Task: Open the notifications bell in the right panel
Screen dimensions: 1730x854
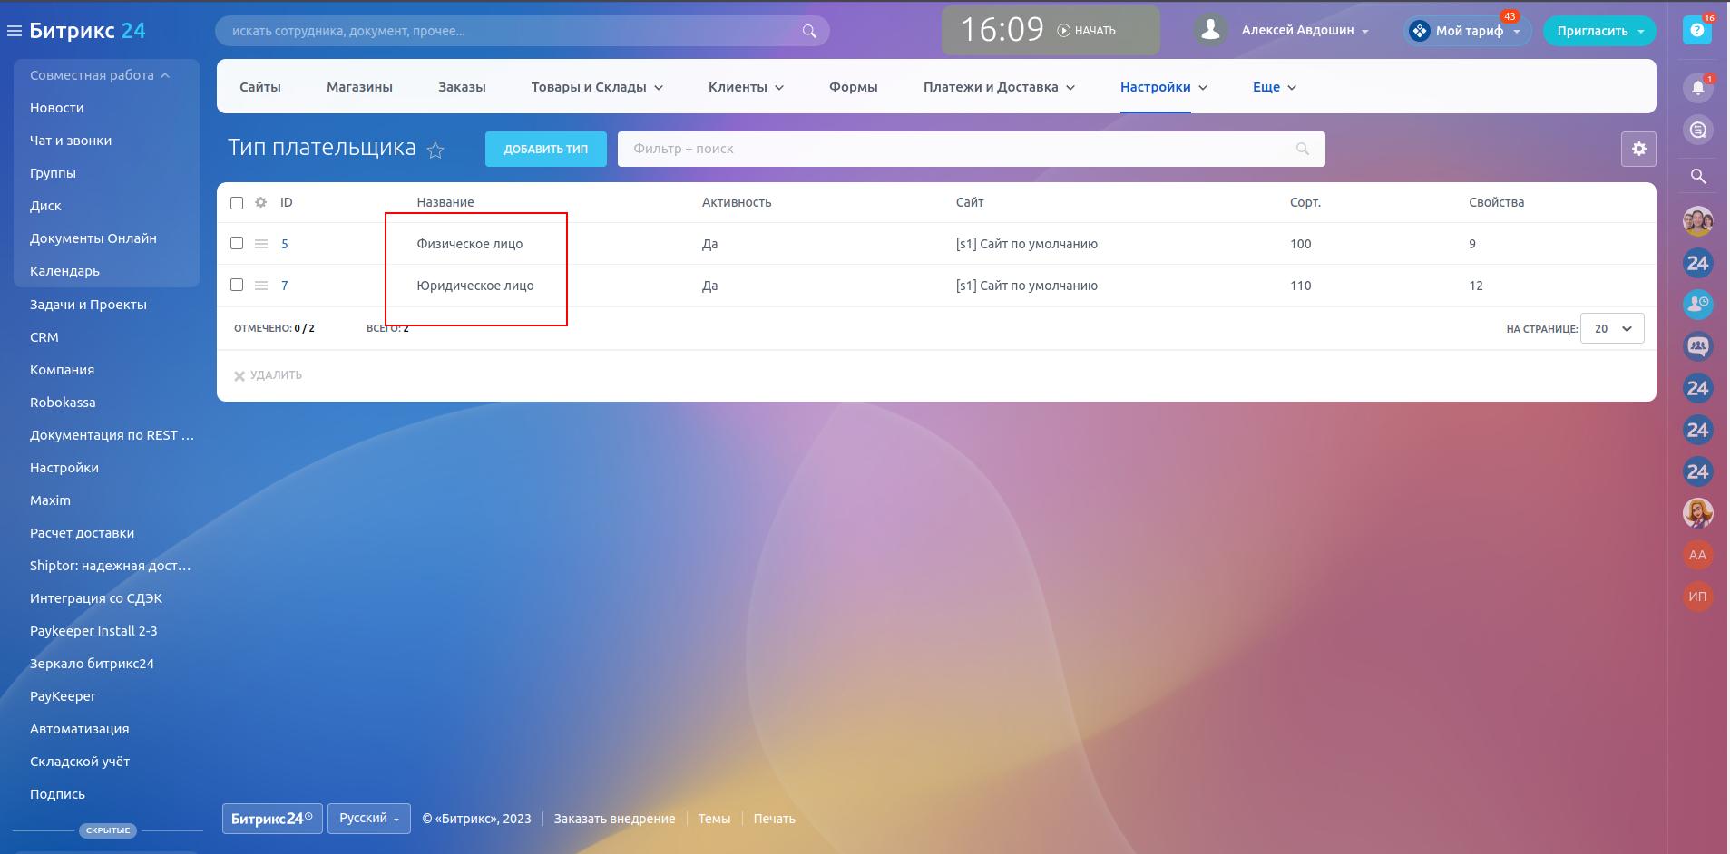Action: pyautogui.click(x=1697, y=88)
